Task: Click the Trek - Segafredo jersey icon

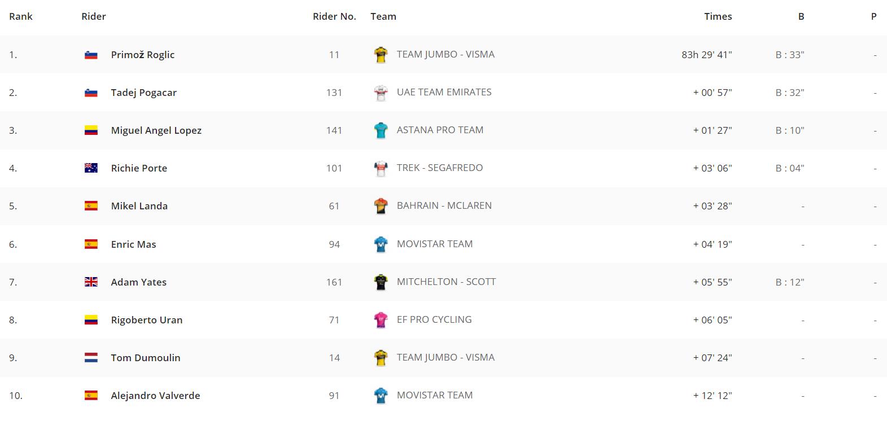Action: pos(381,168)
